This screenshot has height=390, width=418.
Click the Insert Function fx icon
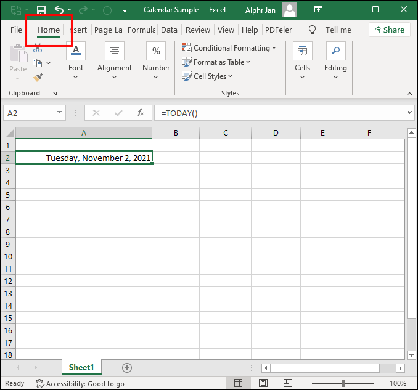coord(141,113)
